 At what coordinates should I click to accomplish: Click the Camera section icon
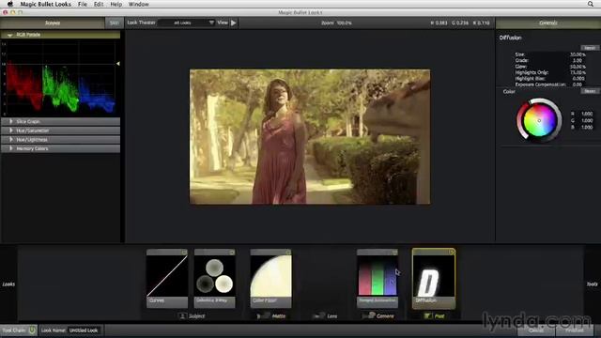coord(369,315)
